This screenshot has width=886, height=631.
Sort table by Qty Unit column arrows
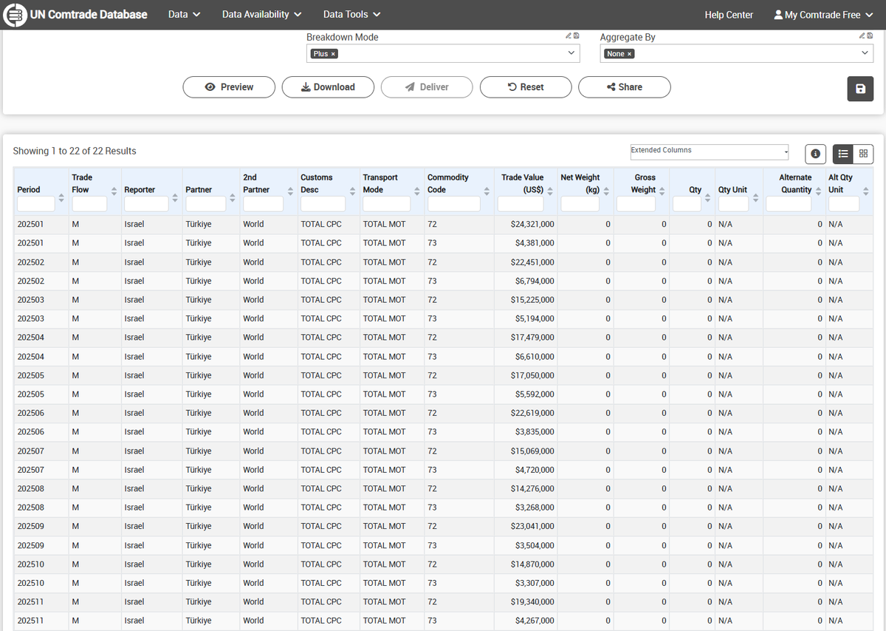(x=756, y=198)
